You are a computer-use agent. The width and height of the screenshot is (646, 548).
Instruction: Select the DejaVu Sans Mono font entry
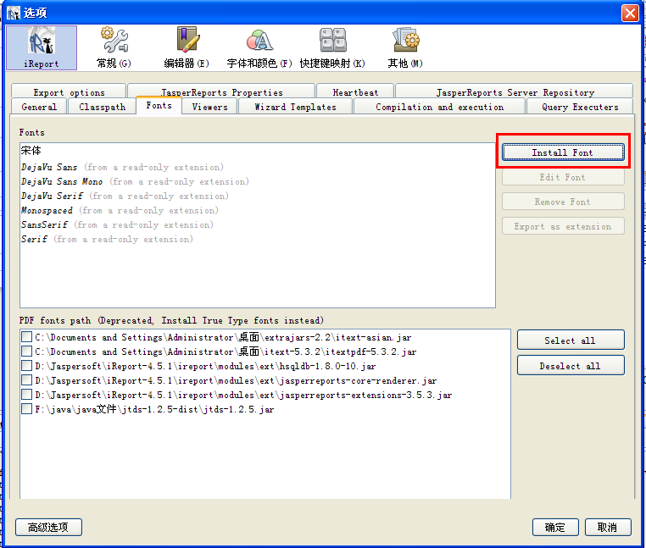click(258, 181)
